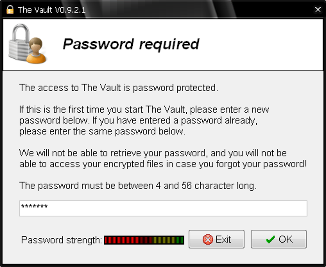Click the large padlock with user icon
The image size is (326, 267).
[27, 44]
